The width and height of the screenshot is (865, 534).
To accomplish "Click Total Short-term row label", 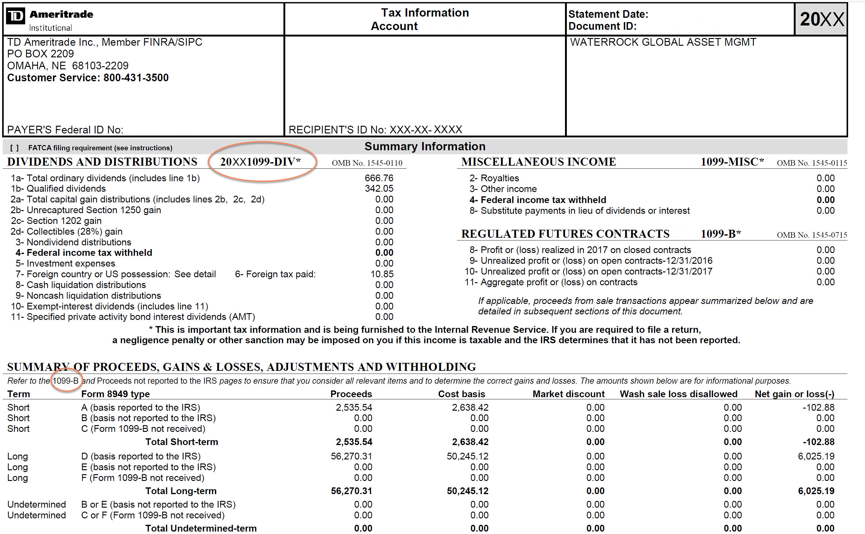I will (x=181, y=442).
